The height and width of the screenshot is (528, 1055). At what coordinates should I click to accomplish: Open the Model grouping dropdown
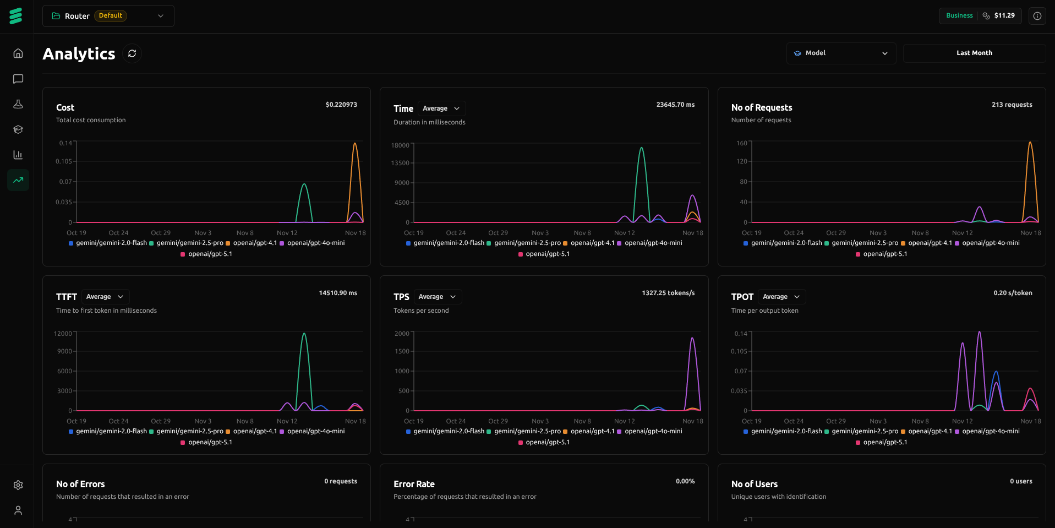tap(840, 53)
